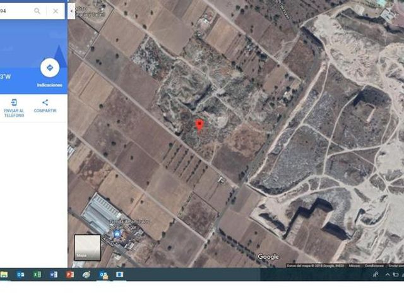404x303 pixels.
Task: Click the coordinate text ending in W
Action: [x=5, y=76]
